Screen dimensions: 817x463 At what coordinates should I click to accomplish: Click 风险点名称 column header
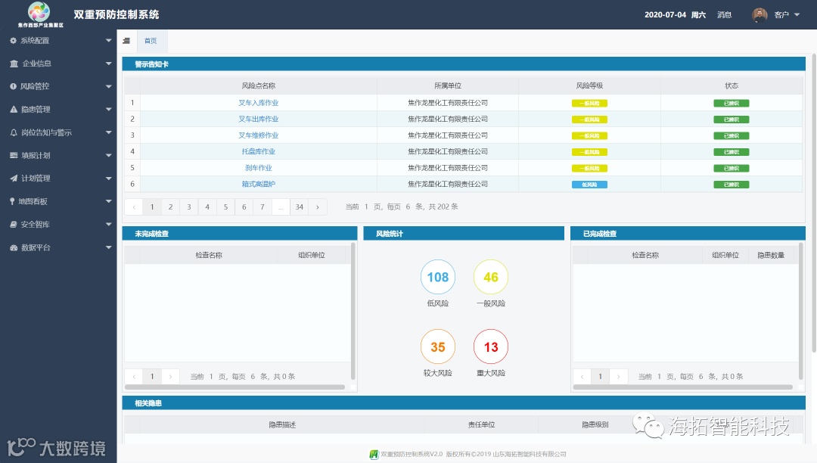pos(259,86)
